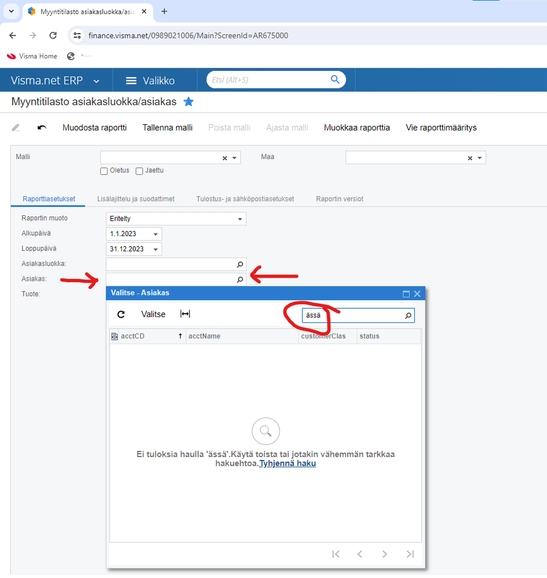This screenshot has width=547, height=578.
Task: Click the Asiakas lookup magnifier
Action: (240, 279)
